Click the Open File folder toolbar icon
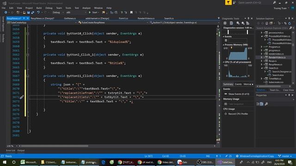Screen dimensions: 296x166 coord(24,12)
